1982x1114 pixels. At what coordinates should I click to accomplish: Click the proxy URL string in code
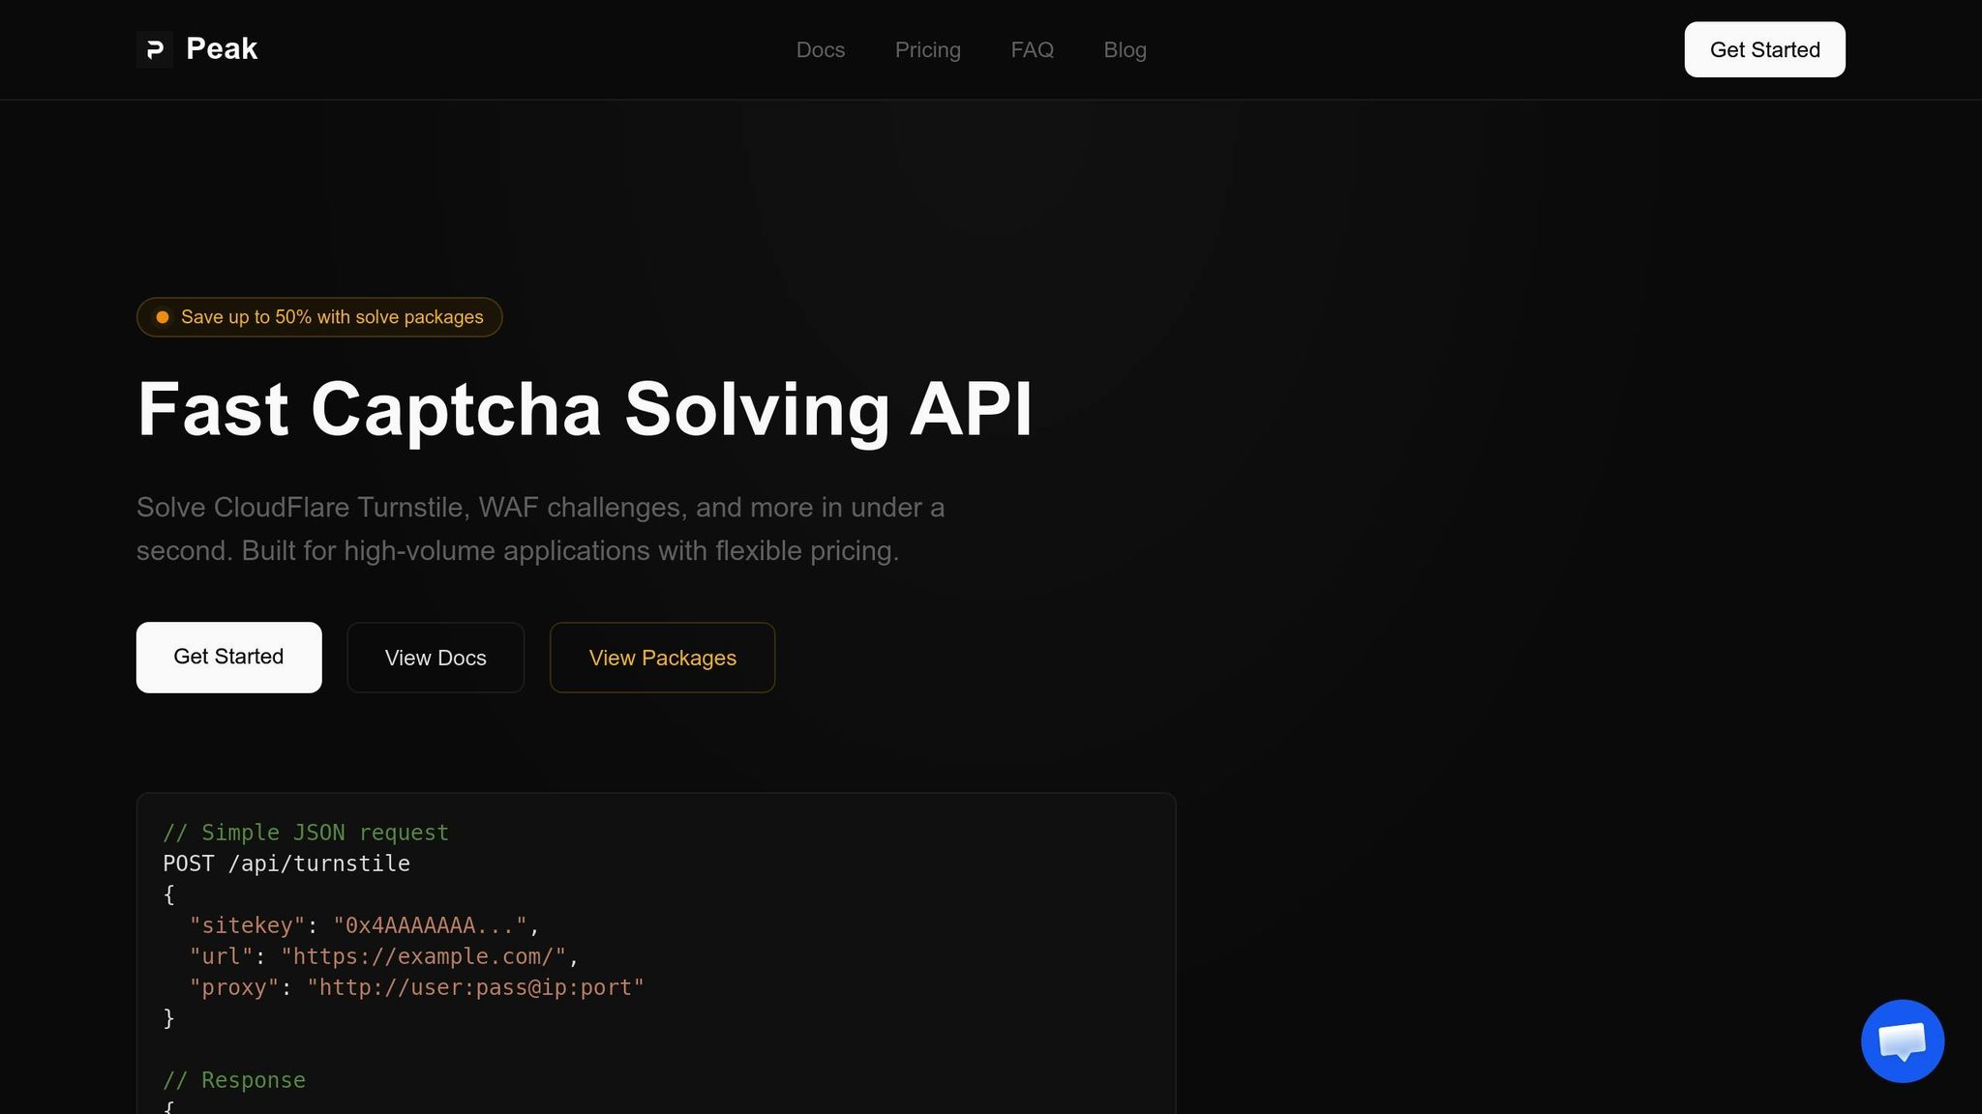475,987
